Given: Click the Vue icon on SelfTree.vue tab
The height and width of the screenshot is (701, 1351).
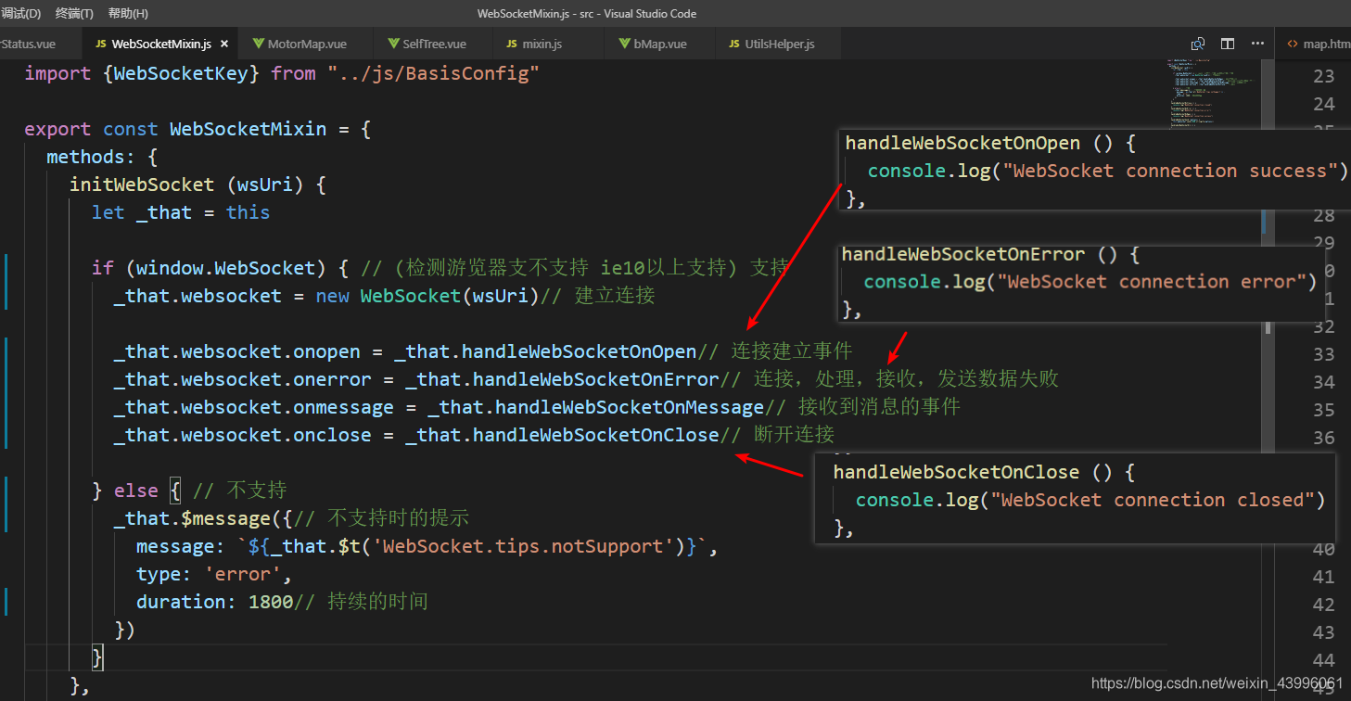Looking at the screenshot, I should coord(393,44).
